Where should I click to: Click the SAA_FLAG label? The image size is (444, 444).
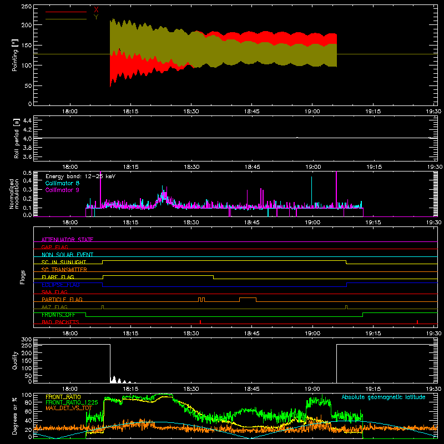(54, 292)
